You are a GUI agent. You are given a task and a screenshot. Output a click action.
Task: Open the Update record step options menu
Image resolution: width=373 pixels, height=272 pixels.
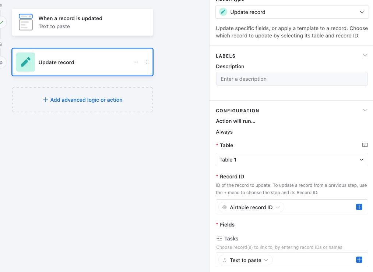coord(136,62)
